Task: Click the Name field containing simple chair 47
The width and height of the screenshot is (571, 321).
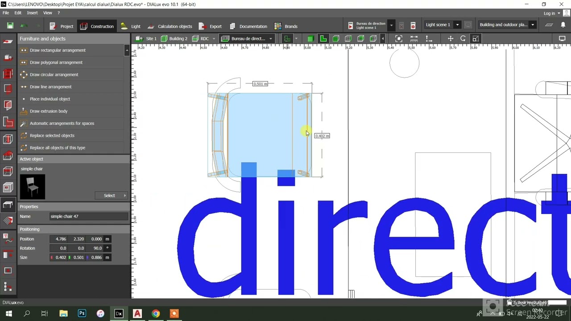Action: (89, 217)
